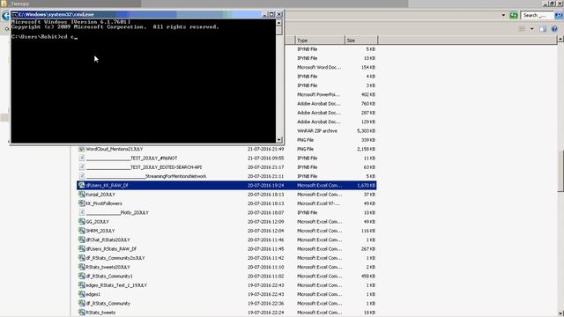Click inside the command prompt typing area
The image size is (564, 317).
pos(143,81)
